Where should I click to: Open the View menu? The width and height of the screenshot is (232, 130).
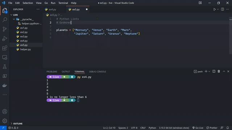pyautogui.click(x=39, y=3)
